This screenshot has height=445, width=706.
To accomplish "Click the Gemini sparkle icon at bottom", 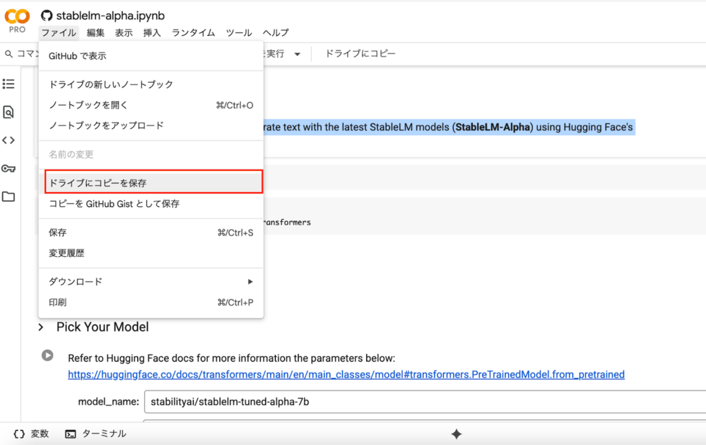I will click(456, 434).
